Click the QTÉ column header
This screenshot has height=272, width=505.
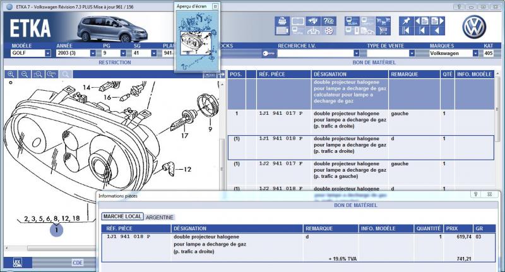coord(448,74)
